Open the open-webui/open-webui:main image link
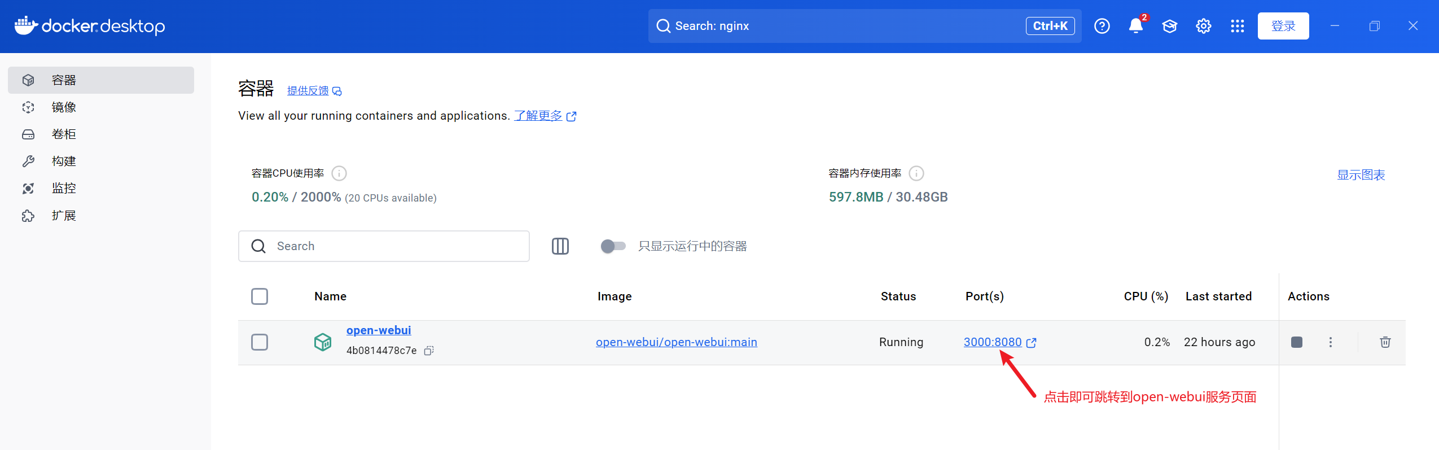 pos(677,342)
